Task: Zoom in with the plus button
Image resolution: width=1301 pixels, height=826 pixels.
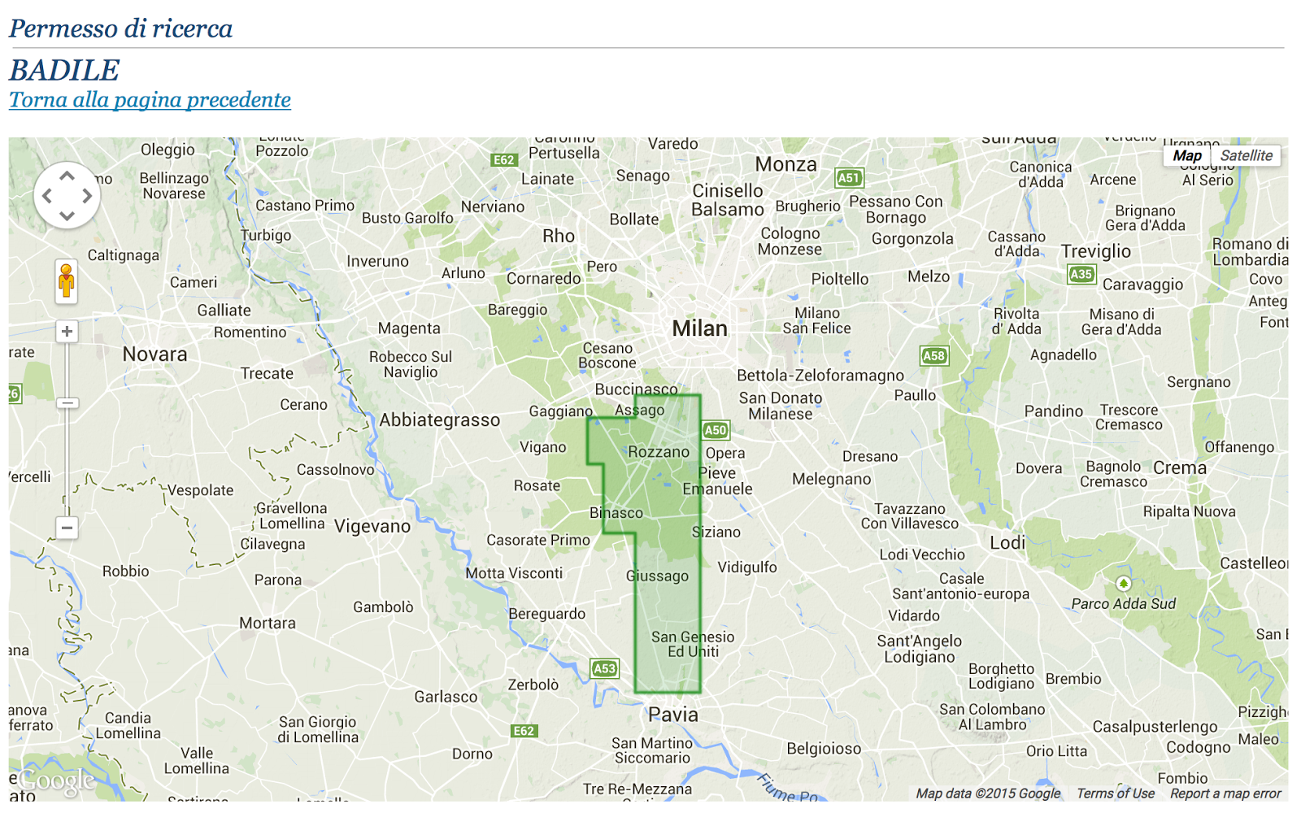Action: click(67, 332)
